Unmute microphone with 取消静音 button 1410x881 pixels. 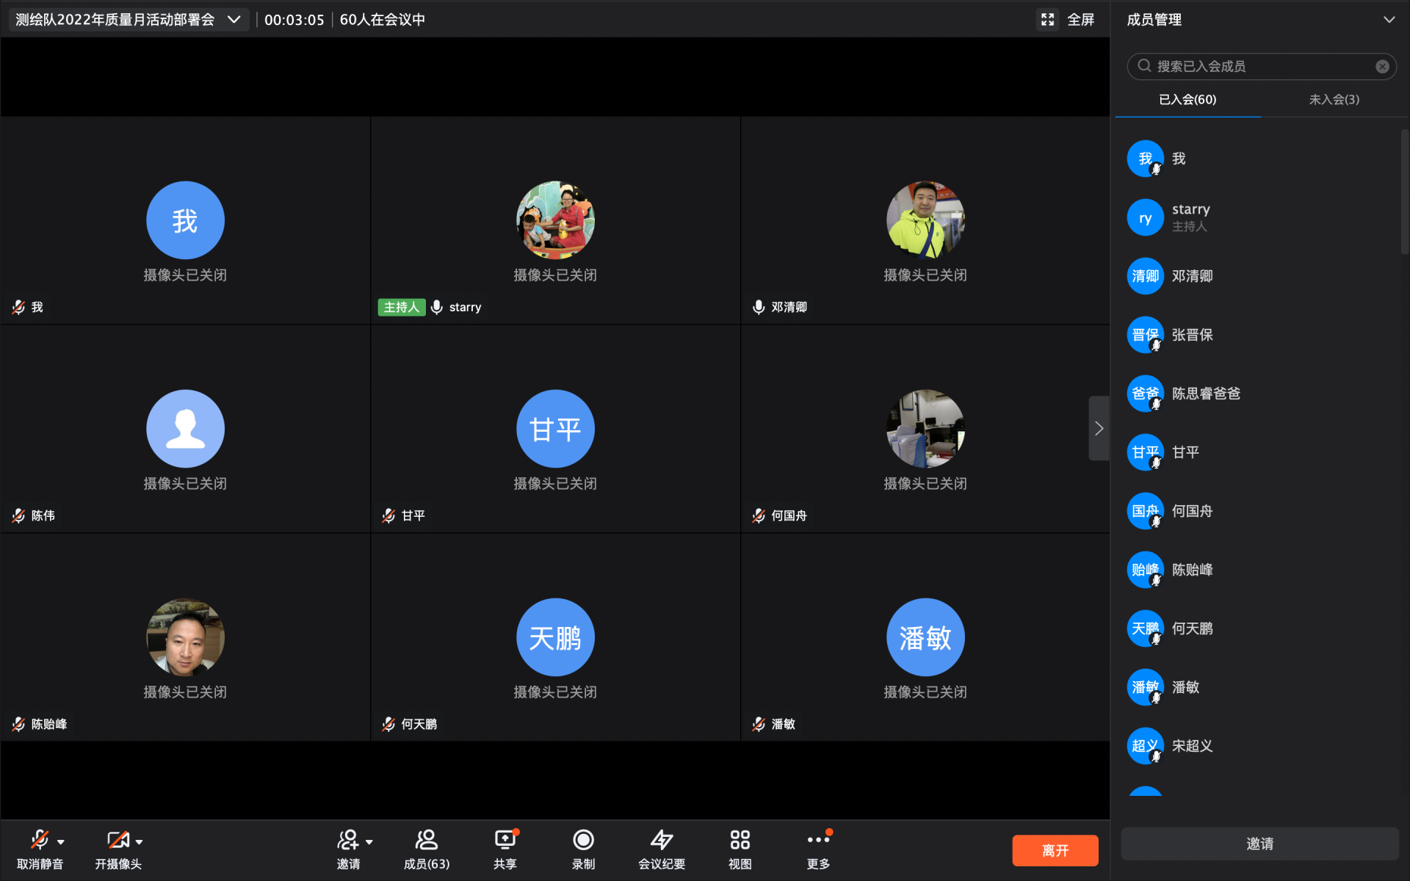40,841
